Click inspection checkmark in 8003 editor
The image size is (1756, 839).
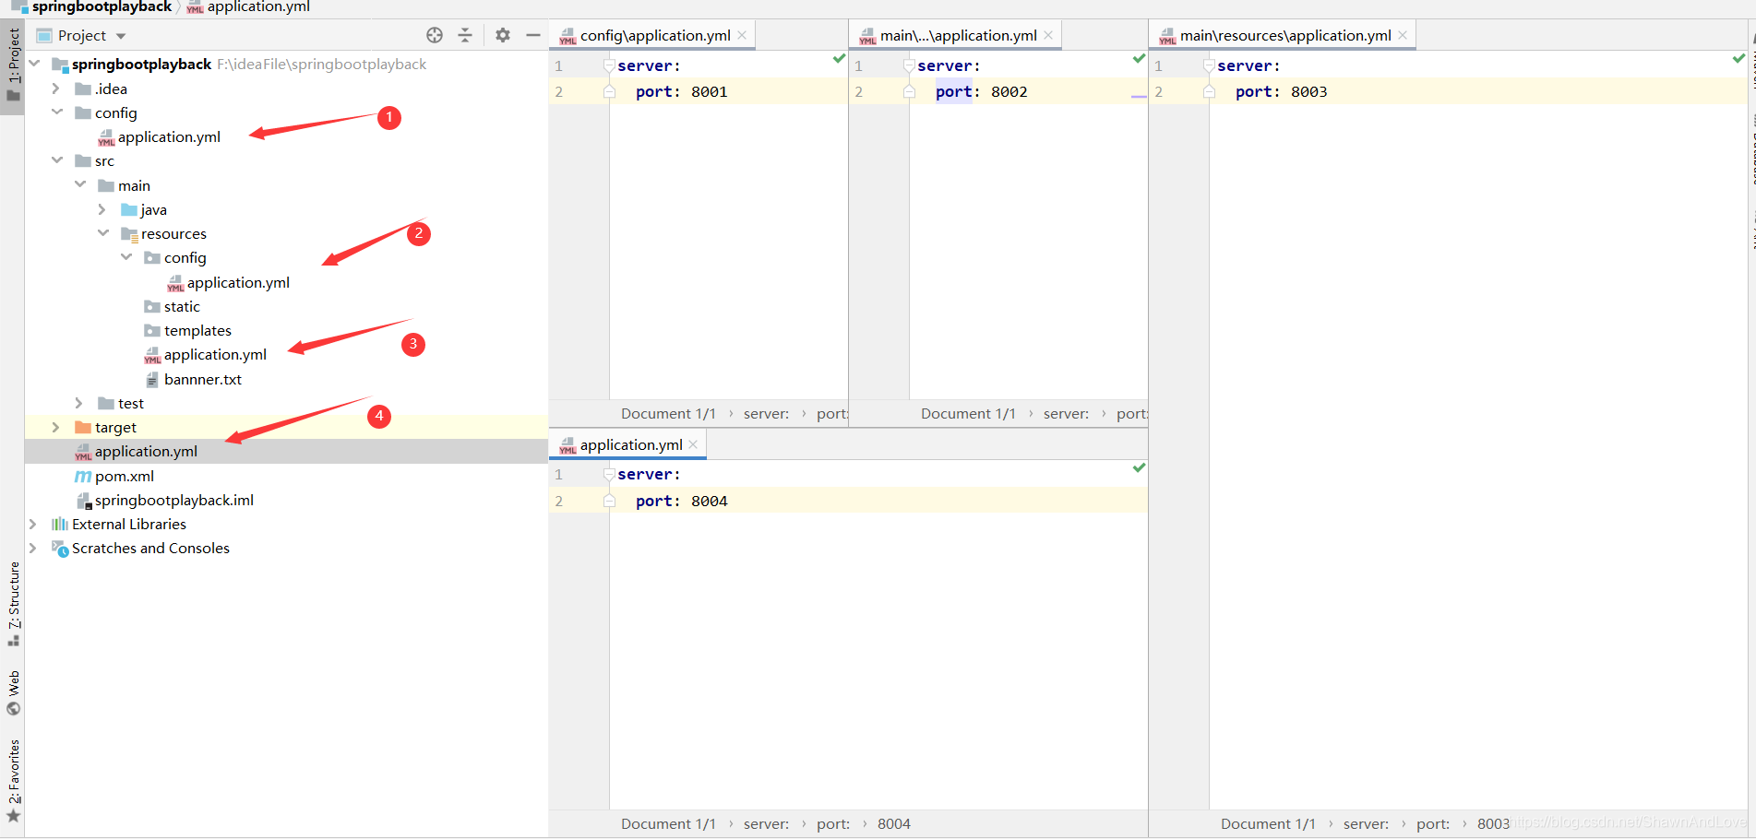(x=1738, y=58)
